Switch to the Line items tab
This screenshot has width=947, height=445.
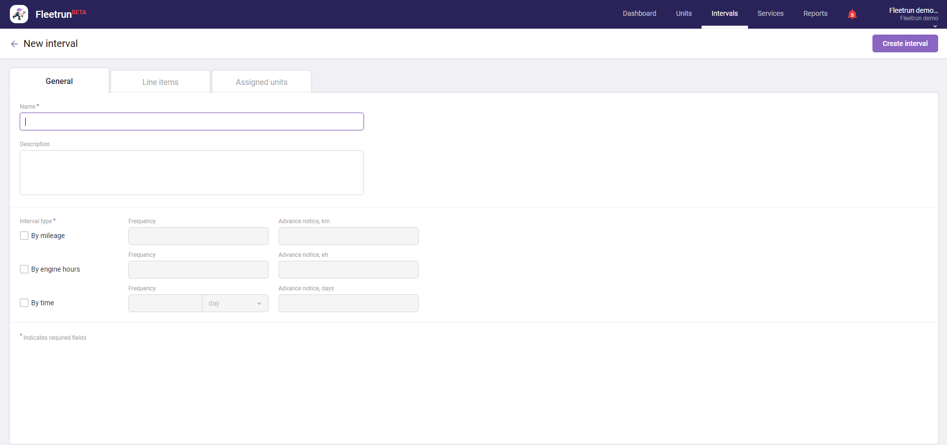point(160,82)
